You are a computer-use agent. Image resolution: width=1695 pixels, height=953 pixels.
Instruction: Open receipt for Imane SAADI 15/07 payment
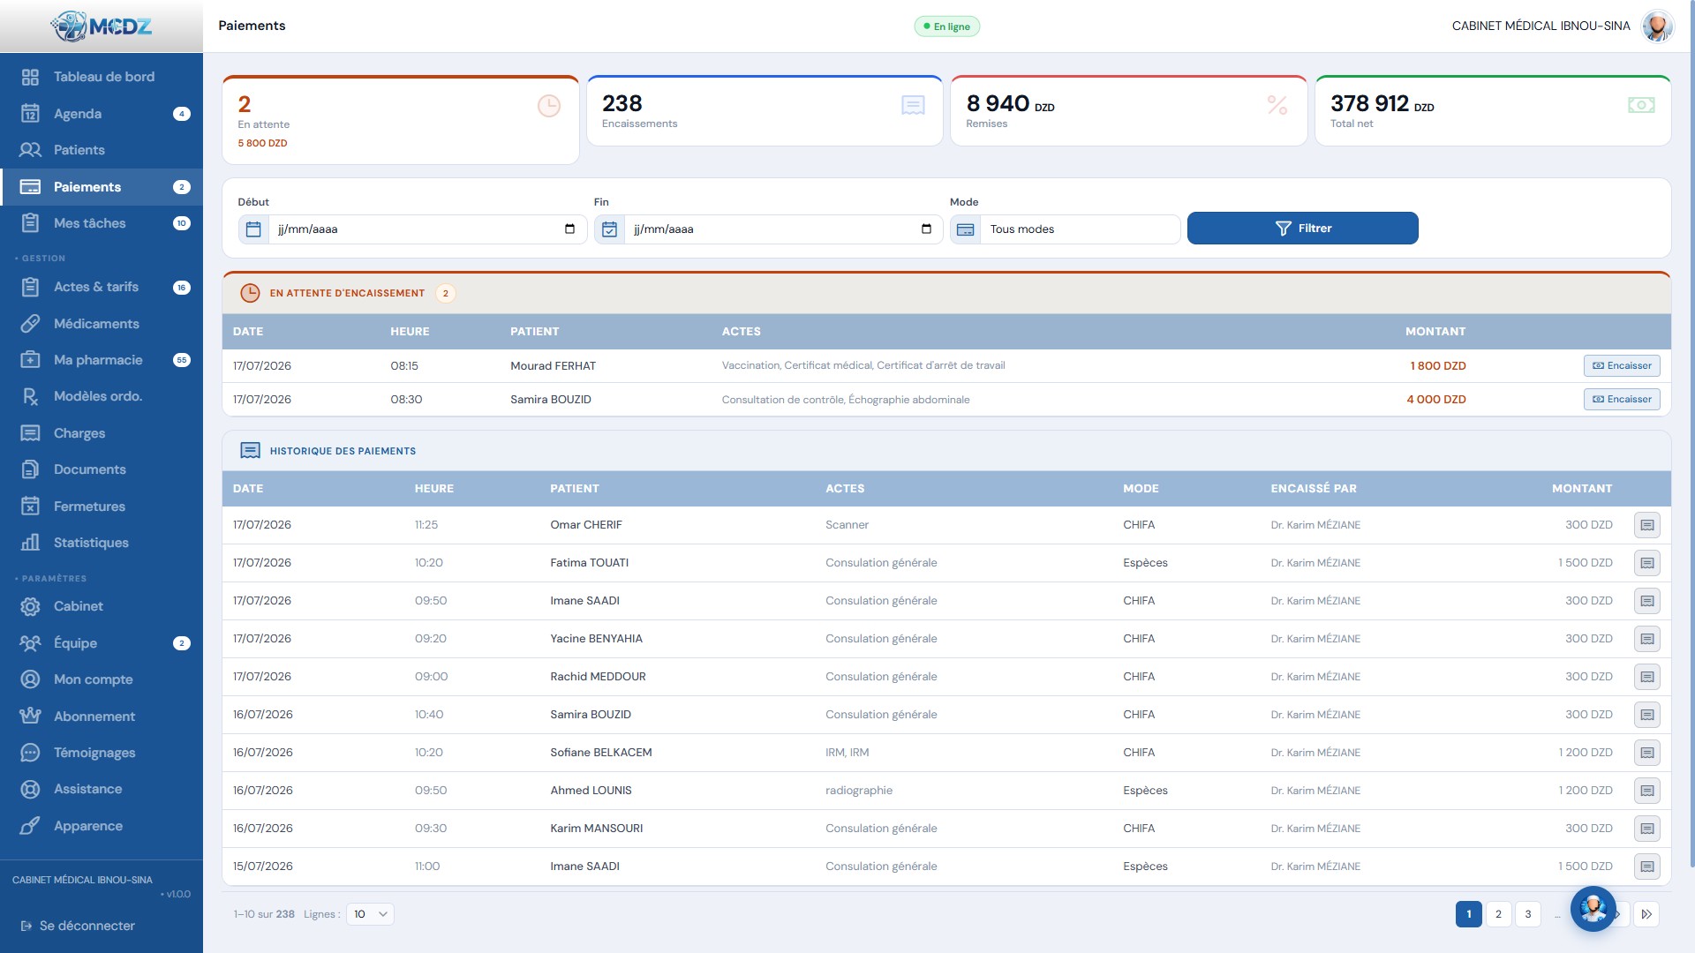[x=1646, y=867]
